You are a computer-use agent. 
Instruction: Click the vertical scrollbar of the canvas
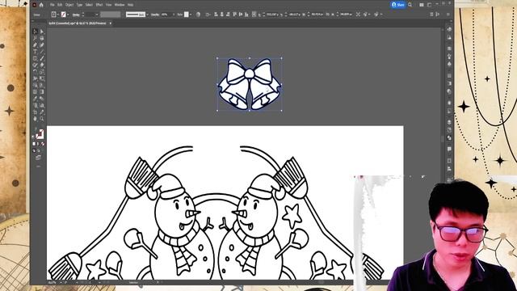[x=443, y=139]
